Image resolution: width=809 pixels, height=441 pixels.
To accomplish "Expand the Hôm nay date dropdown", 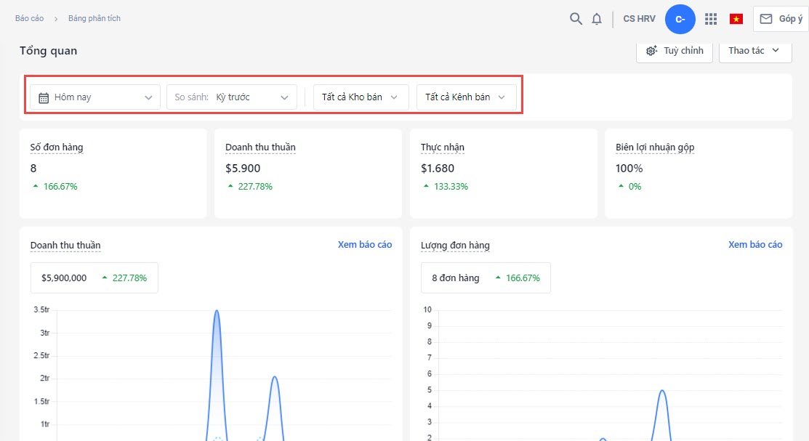I will click(148, 97).
